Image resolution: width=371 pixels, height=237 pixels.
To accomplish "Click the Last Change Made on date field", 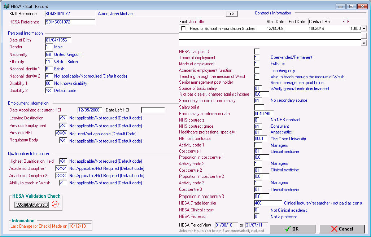I will pyautogui.click(x=80, y=226).
